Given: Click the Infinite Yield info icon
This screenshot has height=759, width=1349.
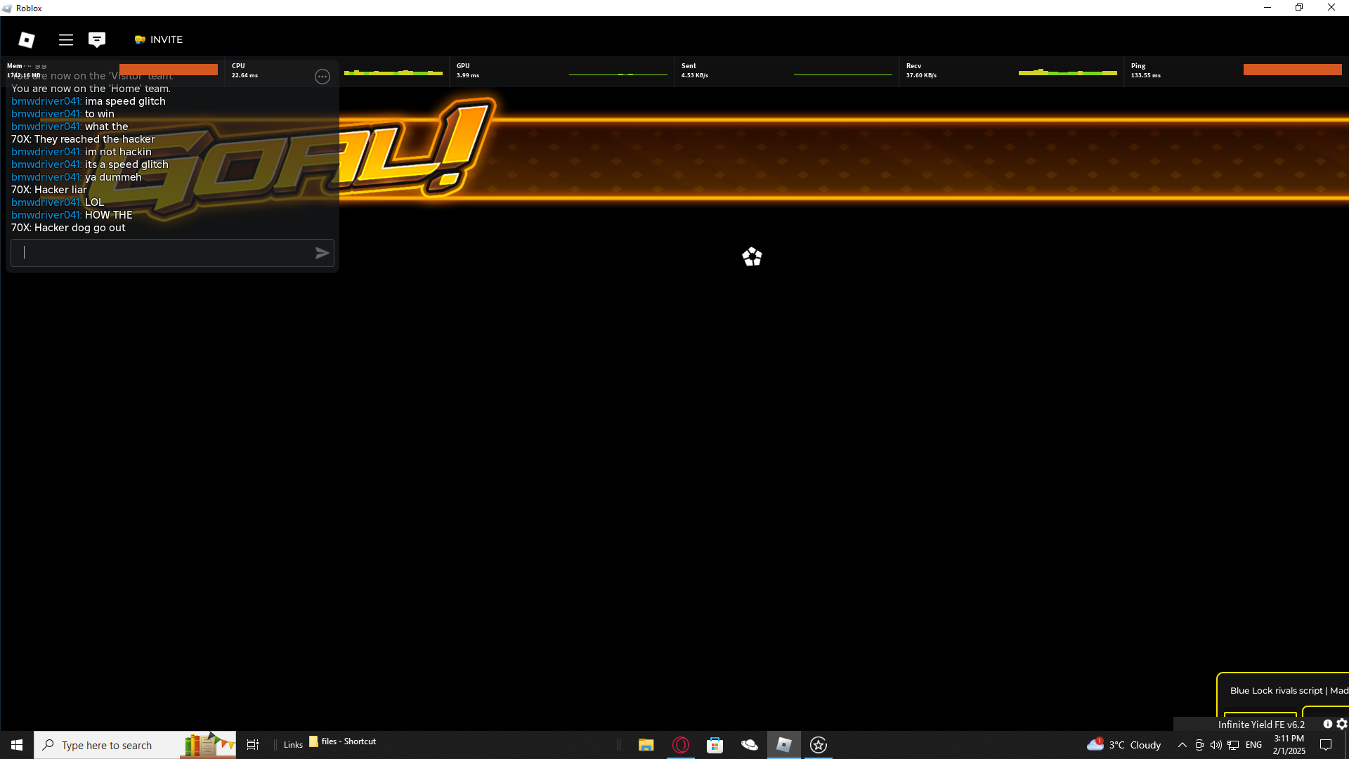Looking at the screenshot, I should pos(1327,724).
